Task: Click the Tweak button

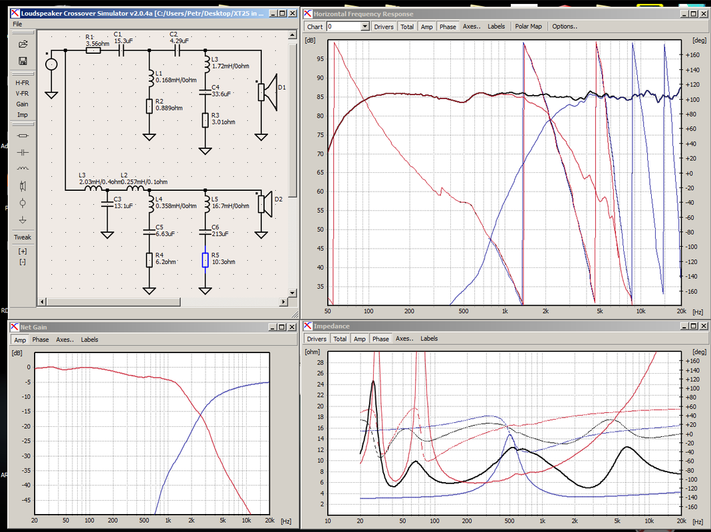Action: (22, 237)
